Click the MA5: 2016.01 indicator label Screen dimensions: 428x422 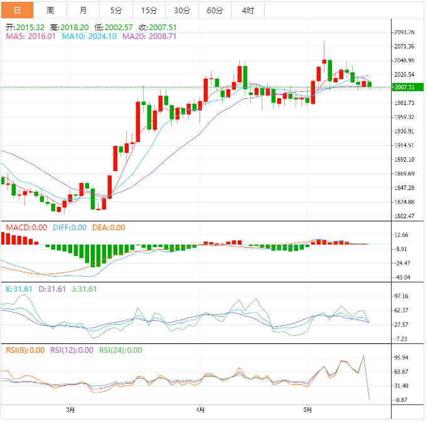(x=31, y=36)
